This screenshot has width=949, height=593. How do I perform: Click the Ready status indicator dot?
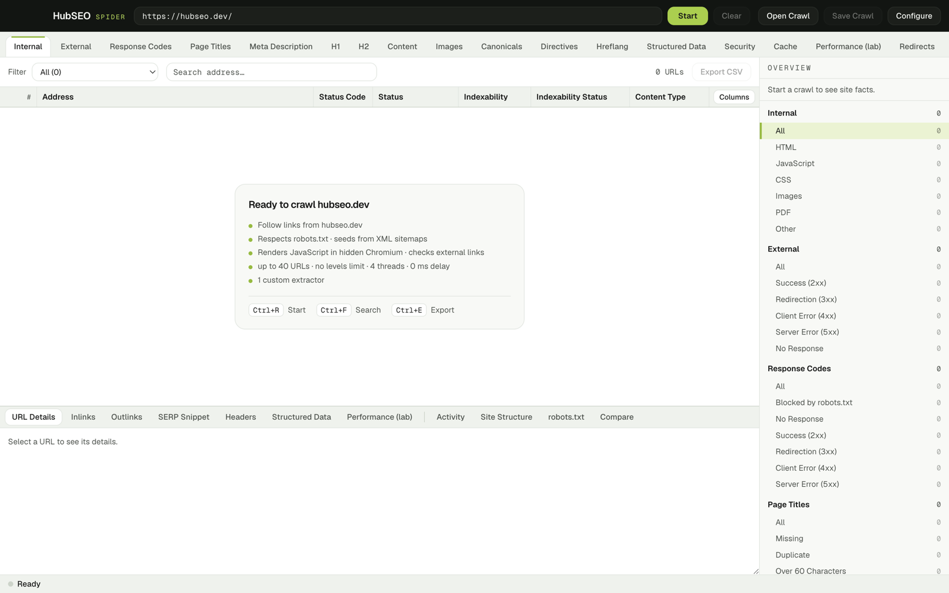click(x=11, y=584)
